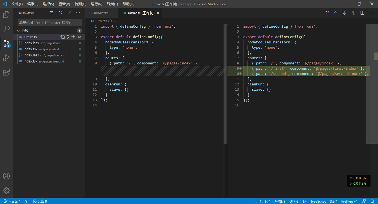Select index.less under src\pages\second
Image resolution: width=378 pixels, height=204 pixels.
[x=49, y=55]
